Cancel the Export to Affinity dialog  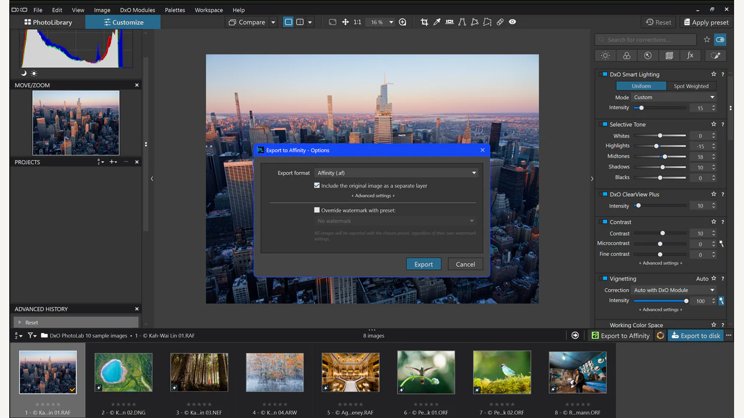465,264
